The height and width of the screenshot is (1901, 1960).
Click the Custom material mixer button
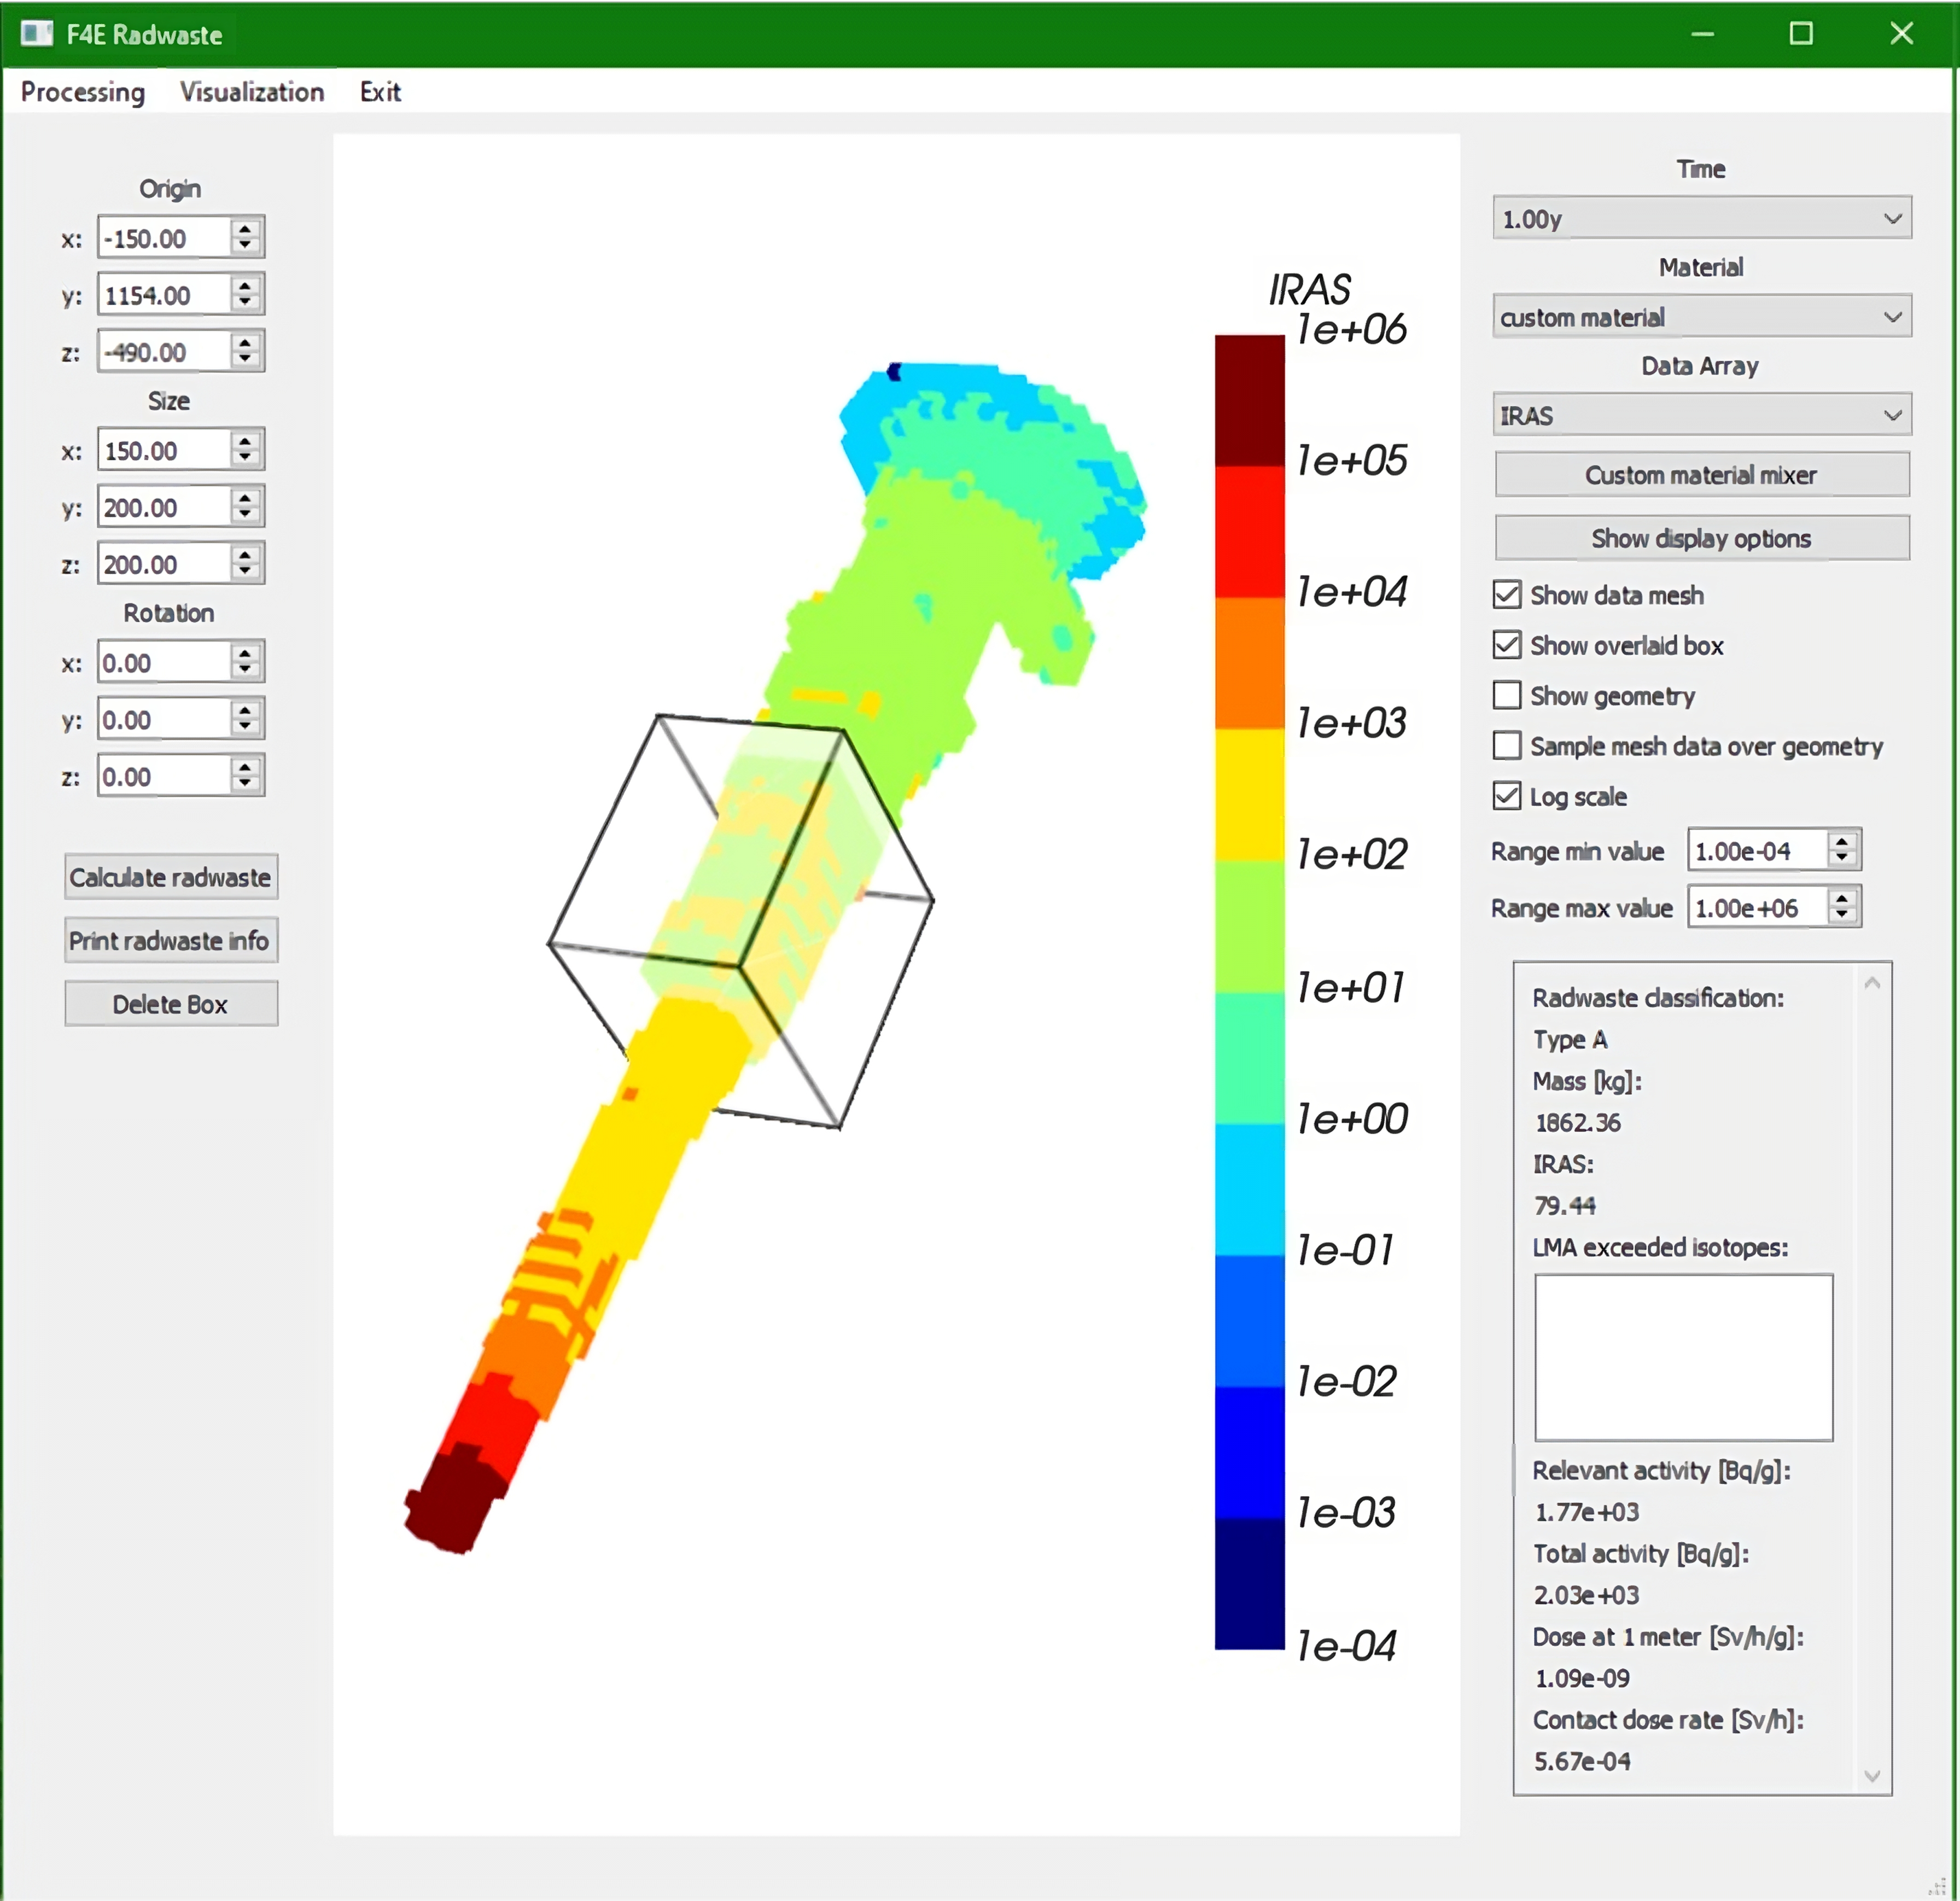coord(1701,475)
